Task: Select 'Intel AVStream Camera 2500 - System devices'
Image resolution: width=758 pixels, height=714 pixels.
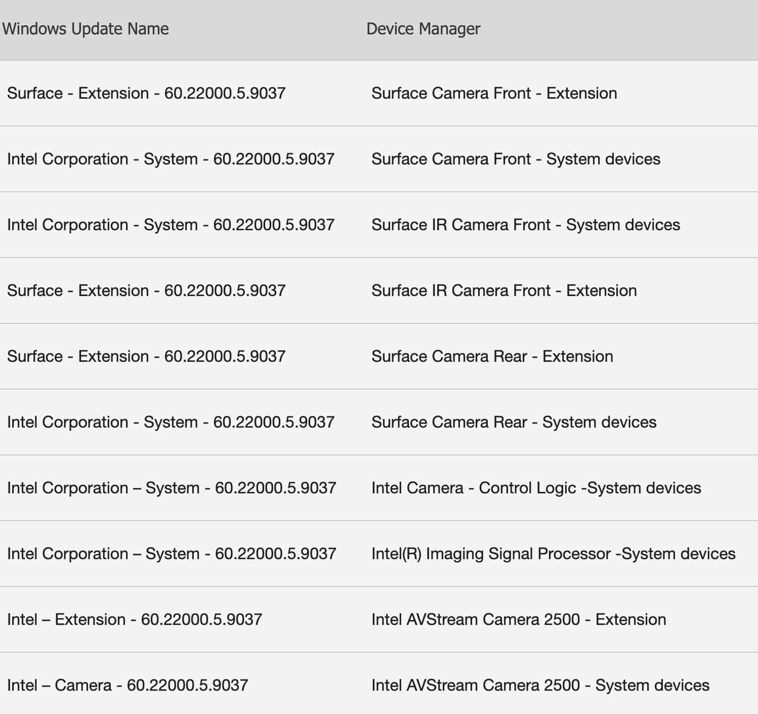Action: (540, 685)
